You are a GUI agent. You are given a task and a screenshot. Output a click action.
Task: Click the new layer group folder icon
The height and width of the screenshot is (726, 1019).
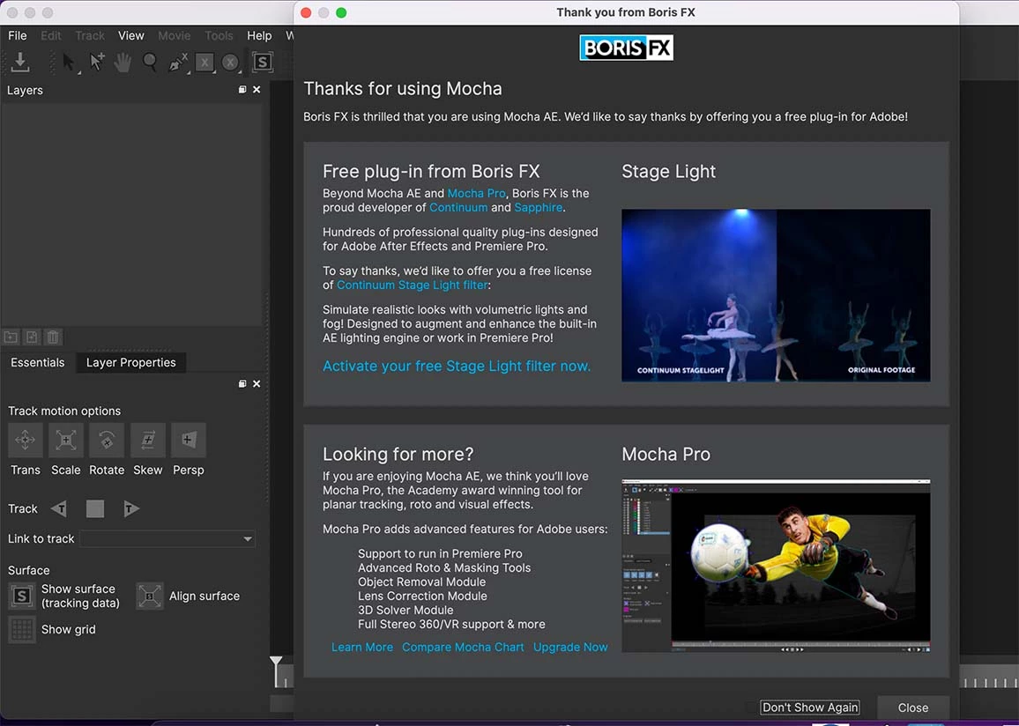(x=11, y=337)
